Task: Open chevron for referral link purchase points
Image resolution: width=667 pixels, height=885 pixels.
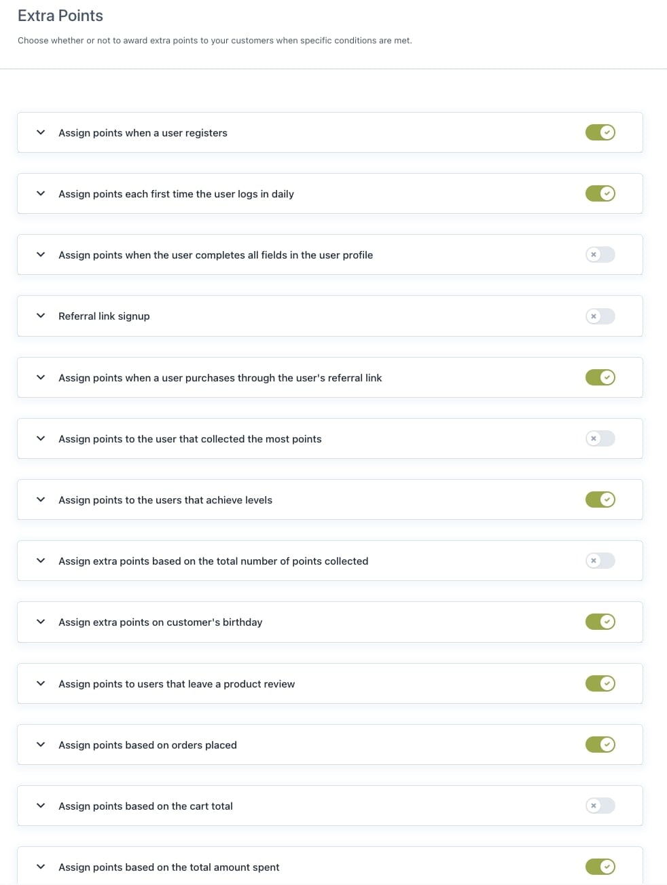Action: [41, 377]
